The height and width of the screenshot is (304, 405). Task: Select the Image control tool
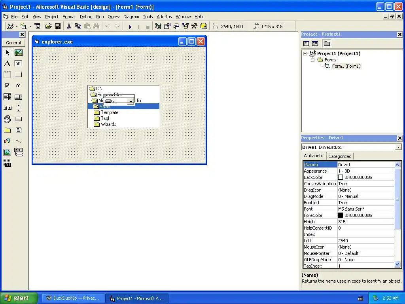pyautogui.click(x=8, y=152)
